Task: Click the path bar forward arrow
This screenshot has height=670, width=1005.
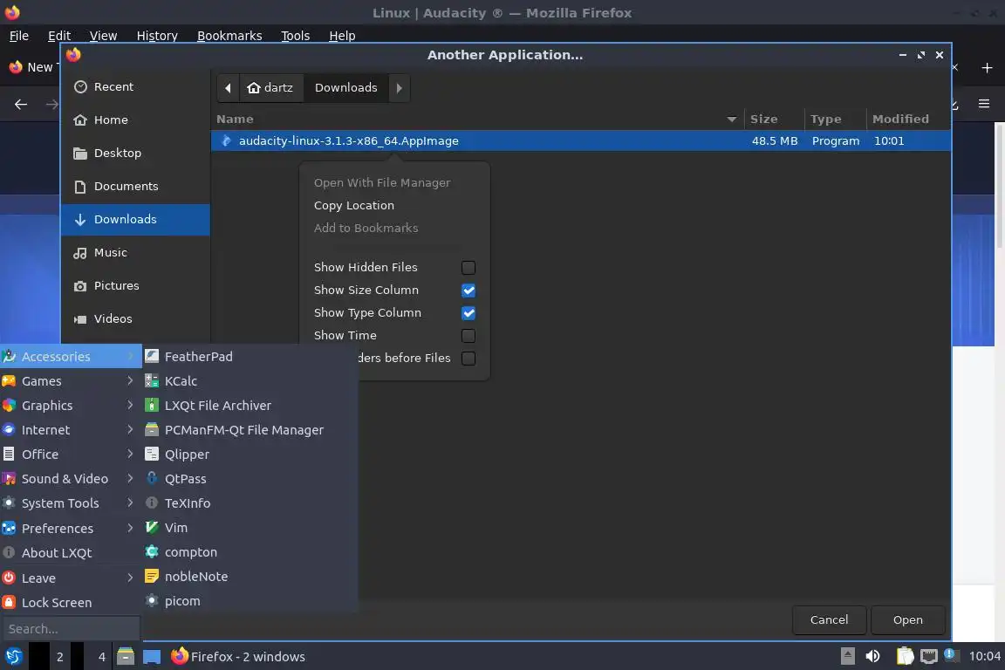Action: (x=399, y=88)
